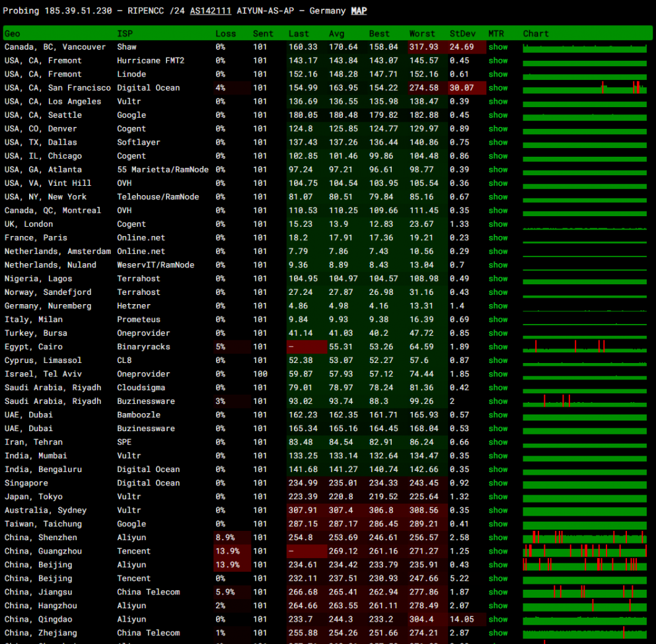Click the Worst column header
The height and width of the screenshot is (644, 656).
[421, 34]
